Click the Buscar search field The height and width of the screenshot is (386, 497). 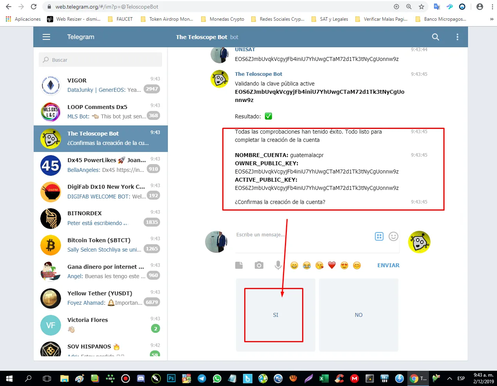click(x=100, y=60)
